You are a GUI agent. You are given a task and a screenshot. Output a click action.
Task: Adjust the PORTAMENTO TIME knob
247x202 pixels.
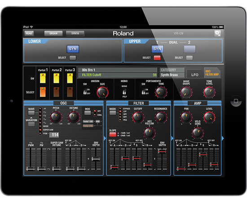[x=161, y=92]
